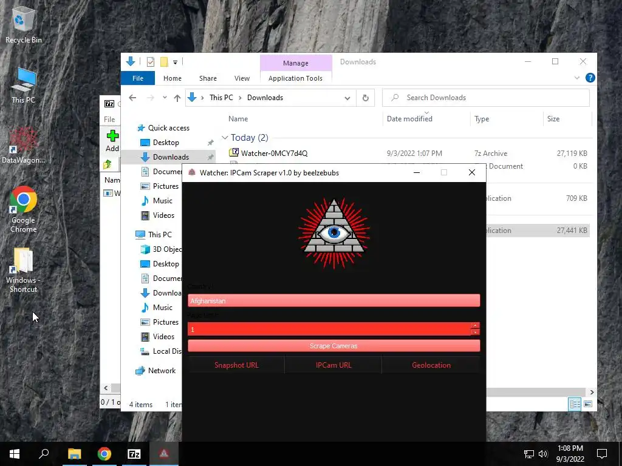Sort by the Name column header
Image resolution: width=622 pixels, height=466 pixels.
pos(238,119)
